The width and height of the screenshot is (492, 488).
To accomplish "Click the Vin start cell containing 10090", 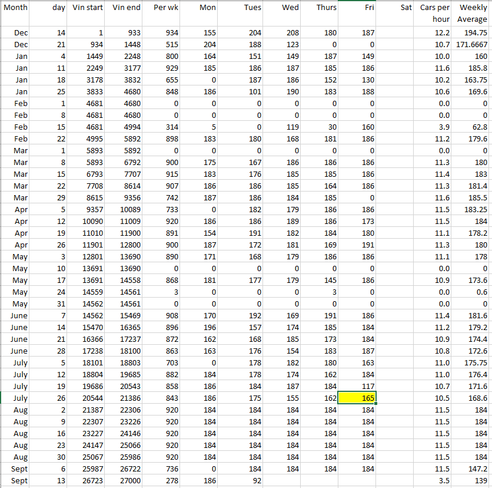I will pyautogui.click(x=88, y=221).
